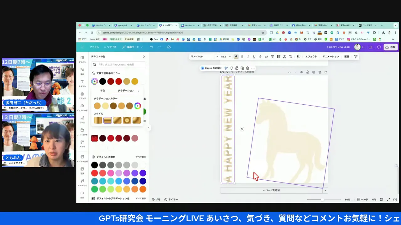
Task: Toggle underline on the selected text
Action: tap(254, 57)
